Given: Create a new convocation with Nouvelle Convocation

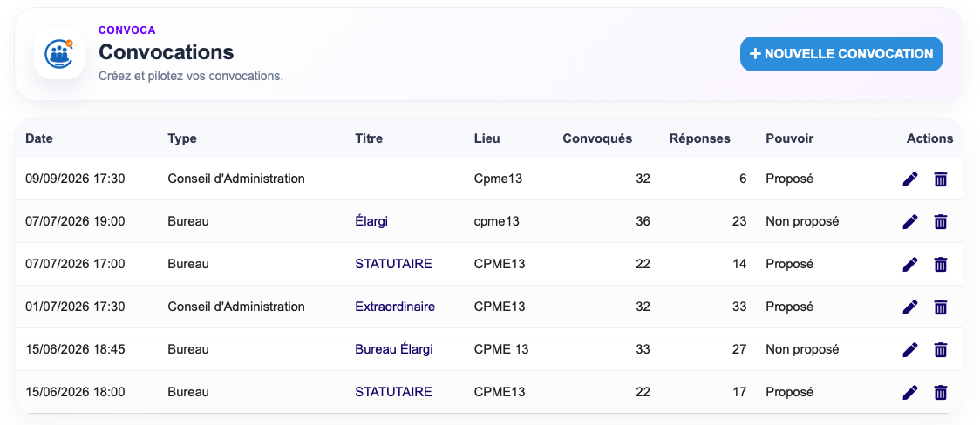Looking at the screenshot, I should [x=841, y=54].
